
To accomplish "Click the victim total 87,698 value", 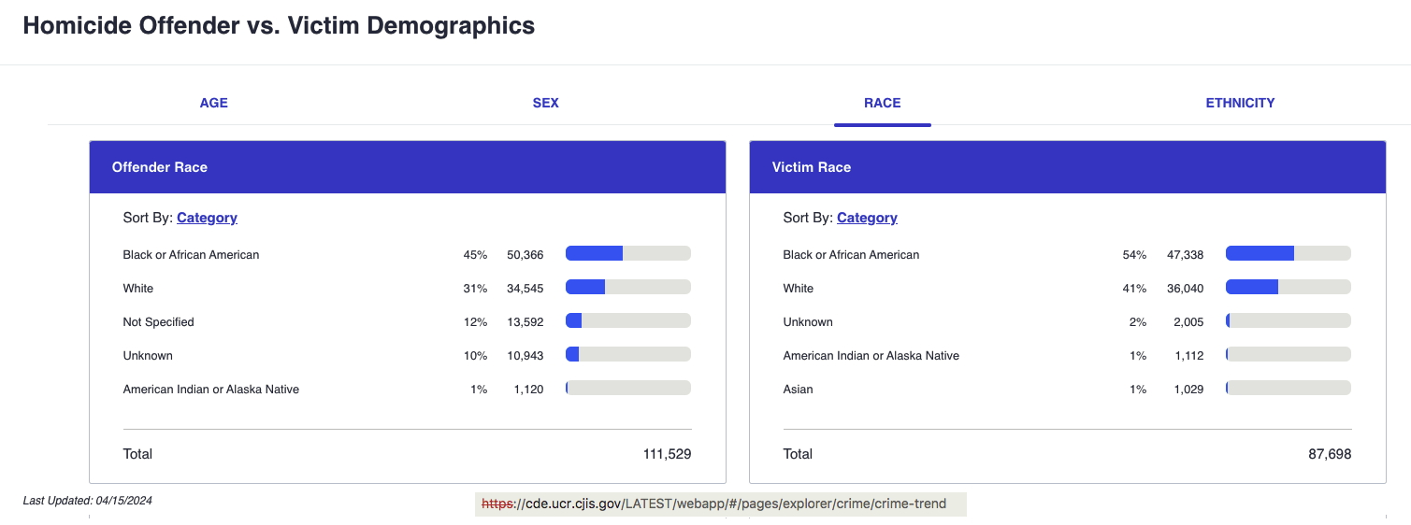I will tap(1330, 454).
